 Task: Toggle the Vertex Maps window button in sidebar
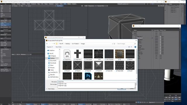point(6,25)
